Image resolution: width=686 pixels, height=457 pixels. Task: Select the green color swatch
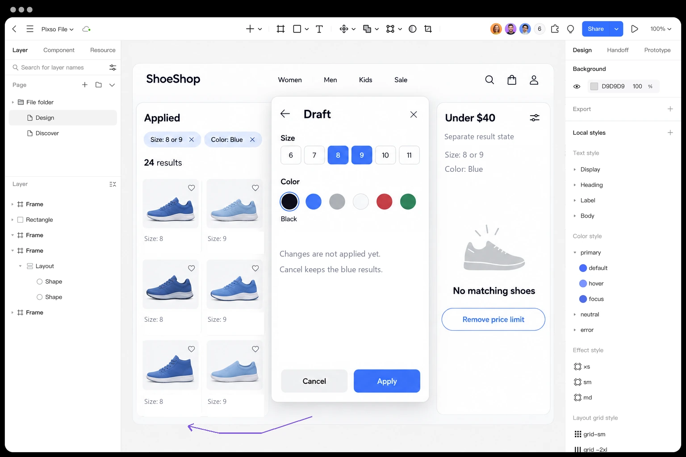point(408,202)
